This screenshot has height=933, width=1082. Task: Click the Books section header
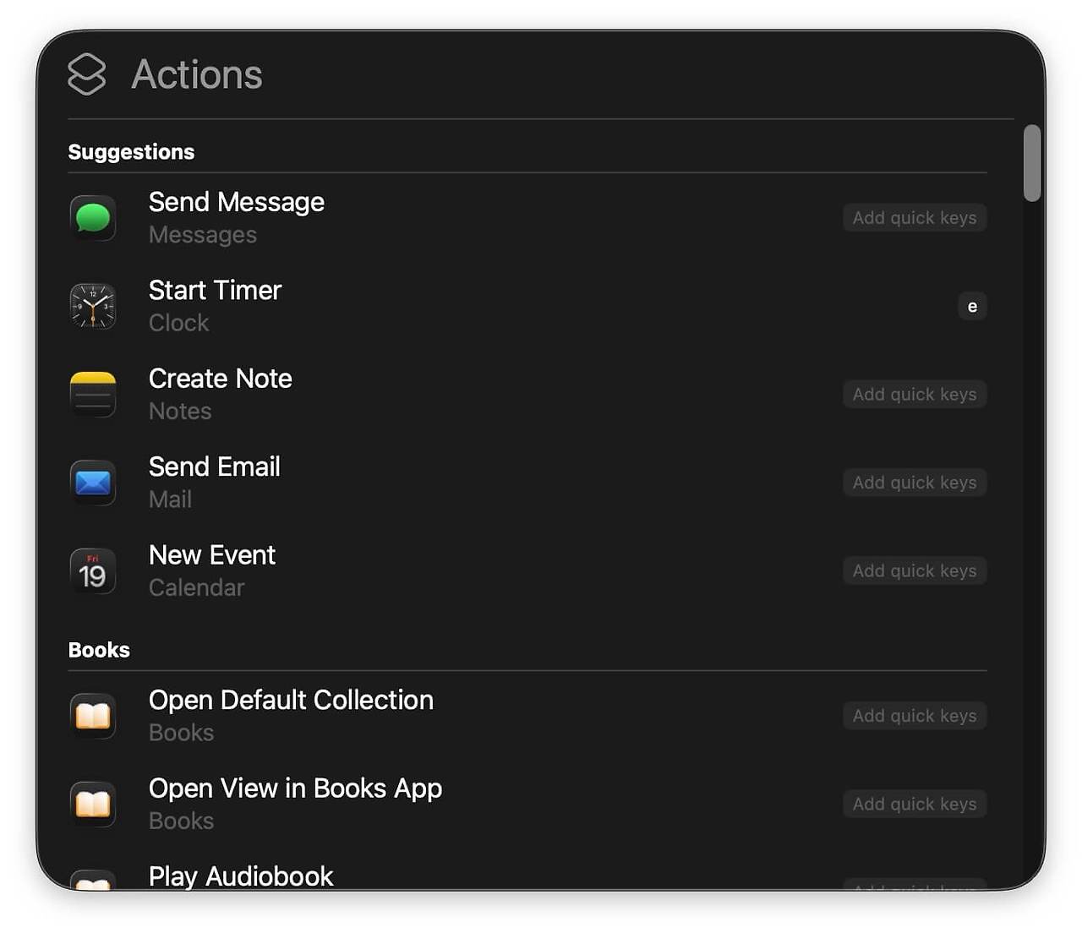coord(99,650)
